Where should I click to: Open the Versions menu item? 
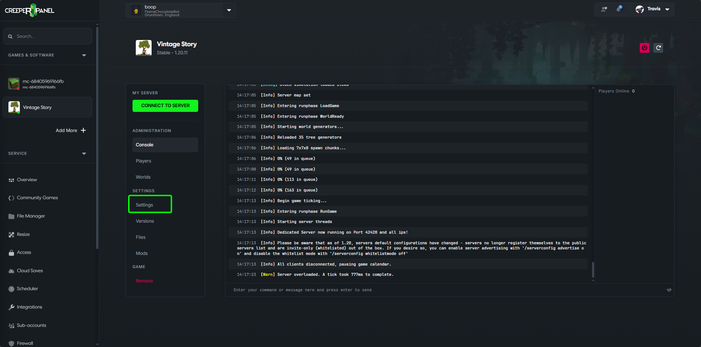pos(145,221)
